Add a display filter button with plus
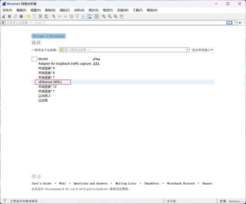Viewport: 246px width, 204px height. pos(240,23)
